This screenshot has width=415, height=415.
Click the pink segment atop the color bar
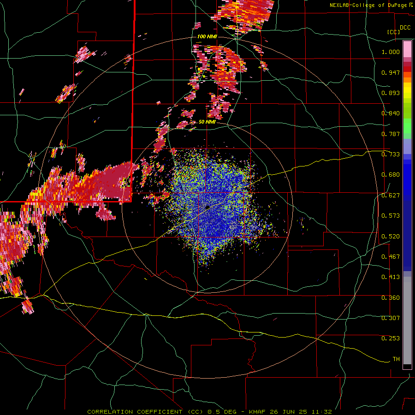point(407,49)
